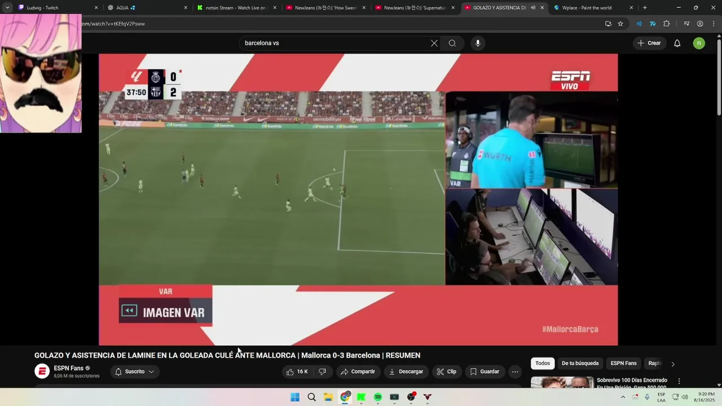Viewport: 722px width, 406px height.
Task: Open File Explorer from taskbar
Action: pos(328,397)
